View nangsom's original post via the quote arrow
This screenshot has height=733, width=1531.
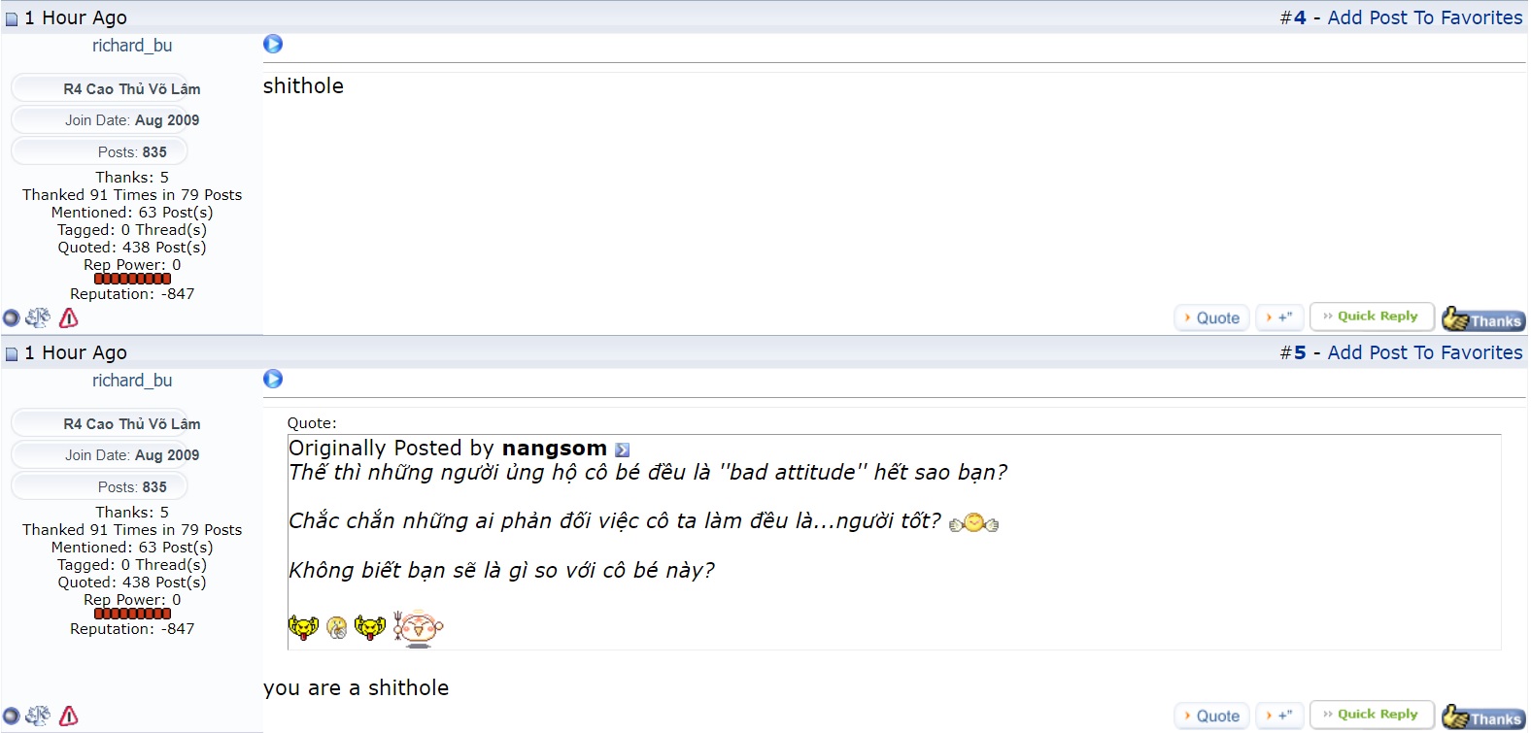623,450
